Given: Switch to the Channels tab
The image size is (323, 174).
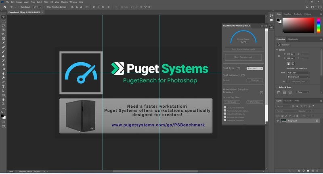Looking at the screenshot, I should [288, 101].
